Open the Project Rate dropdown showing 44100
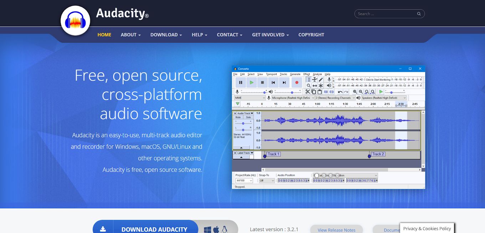Screen dimensions: 485x233 tap(244, 180)
